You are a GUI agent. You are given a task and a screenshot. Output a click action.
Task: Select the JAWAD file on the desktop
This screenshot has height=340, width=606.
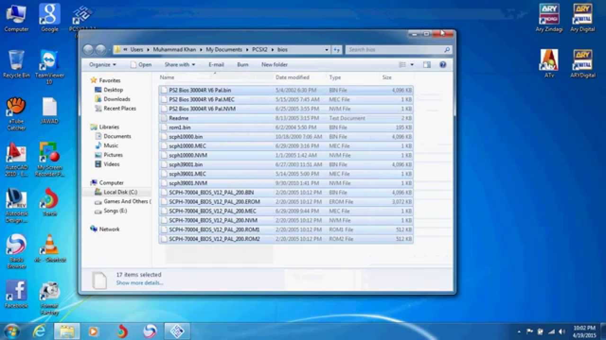(x=49, y=110)
